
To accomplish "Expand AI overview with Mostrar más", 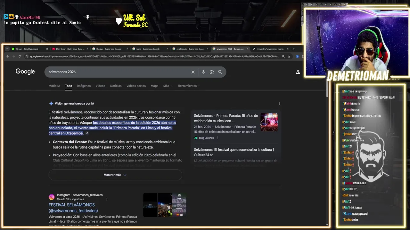I will click(115, 175).
